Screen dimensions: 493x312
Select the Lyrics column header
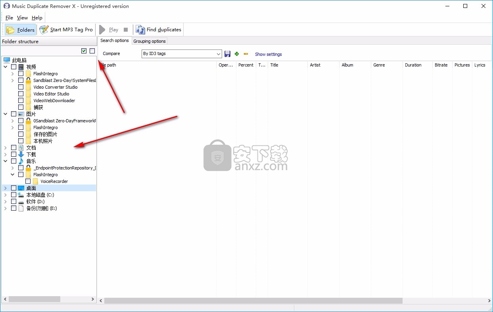pos(481,65)
